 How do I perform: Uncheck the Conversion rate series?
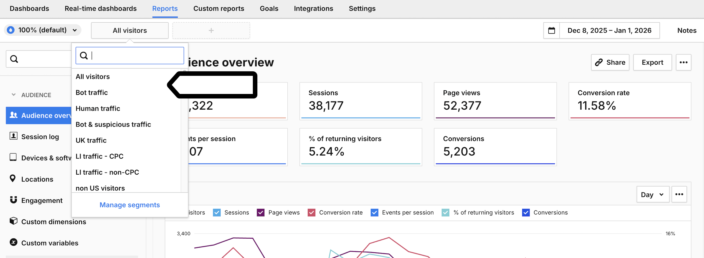(312, 212)
